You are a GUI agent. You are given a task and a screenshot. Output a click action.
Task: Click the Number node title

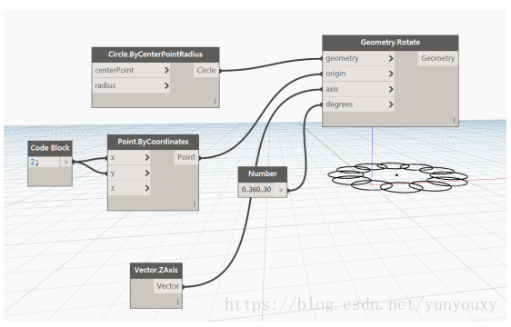(263, 174)
